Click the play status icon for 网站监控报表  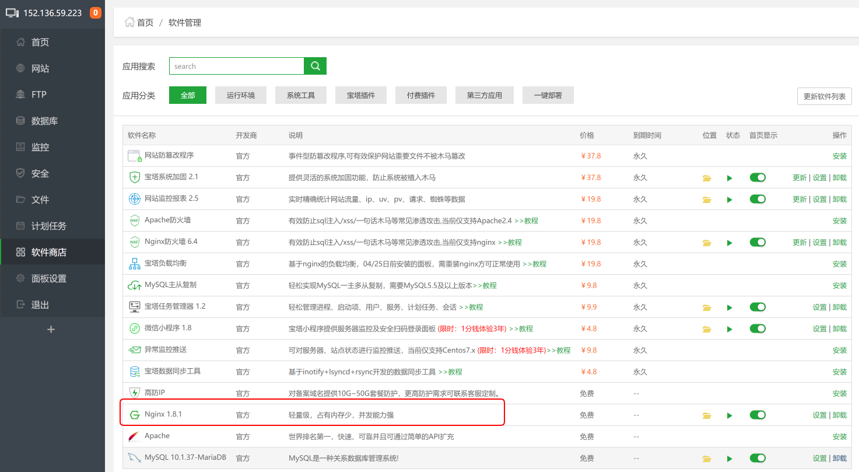(x=730, y=200)
